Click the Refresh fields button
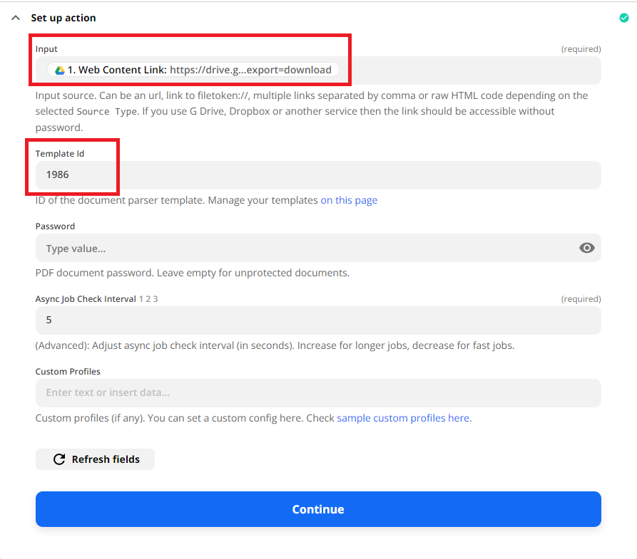Viewport: 637px width, 559px height. [95, 459]
